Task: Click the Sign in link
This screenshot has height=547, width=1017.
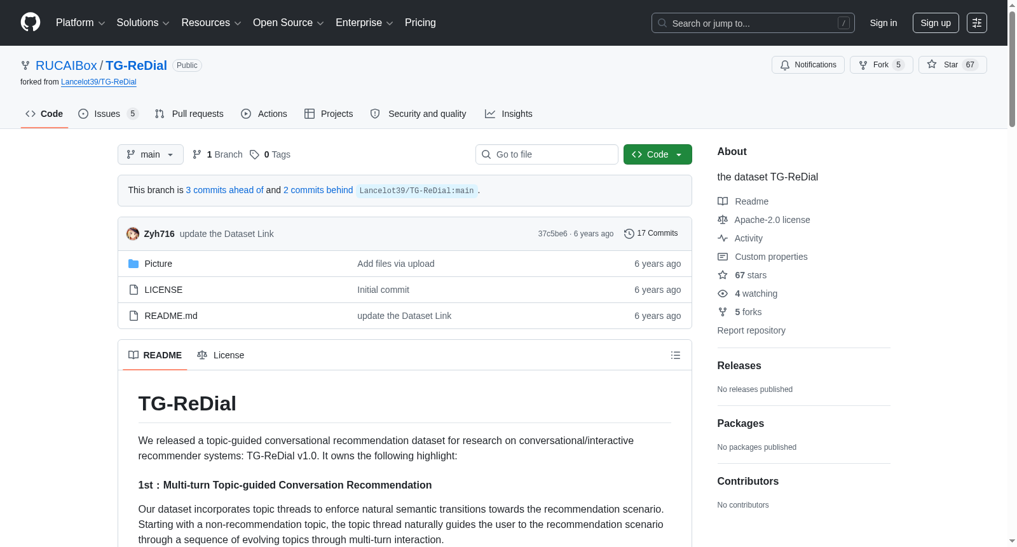Action: coord(884,23)
